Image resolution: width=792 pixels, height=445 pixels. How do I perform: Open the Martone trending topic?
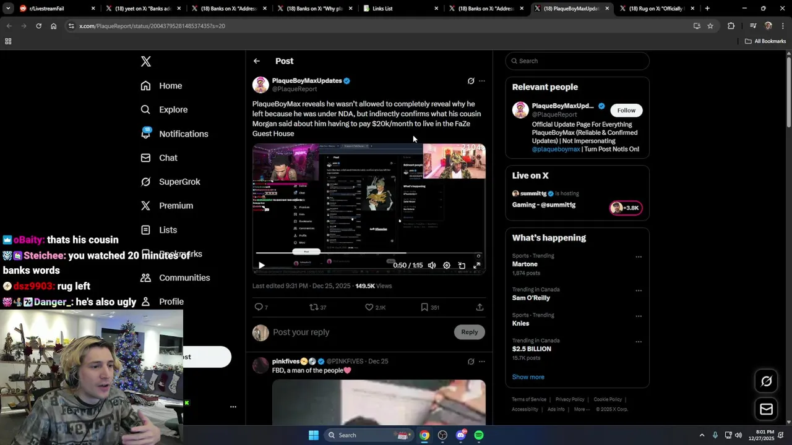click(525, 265)
